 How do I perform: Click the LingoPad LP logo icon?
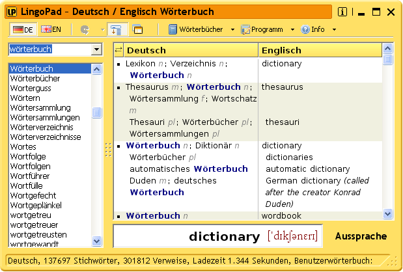[12, 12]
